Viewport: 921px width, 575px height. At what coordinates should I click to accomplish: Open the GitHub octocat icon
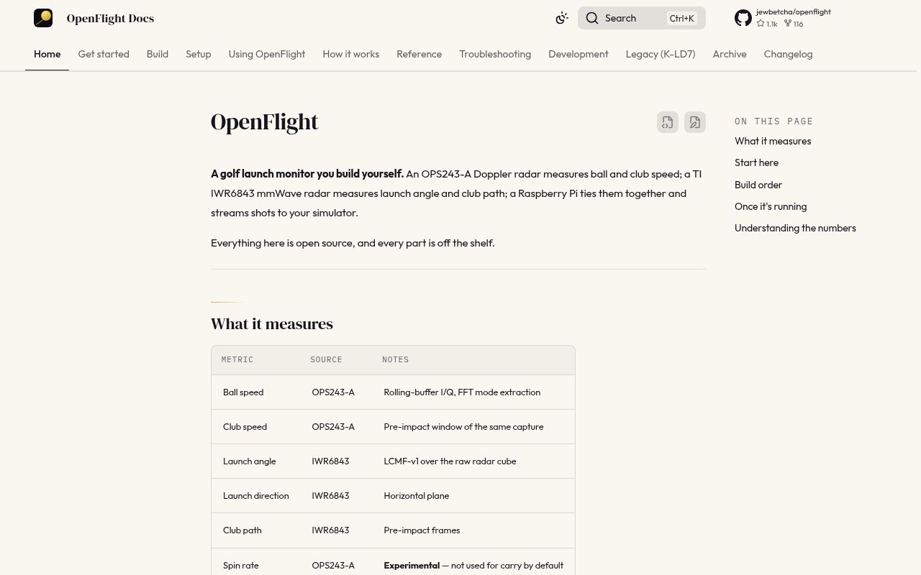[743, 18]
